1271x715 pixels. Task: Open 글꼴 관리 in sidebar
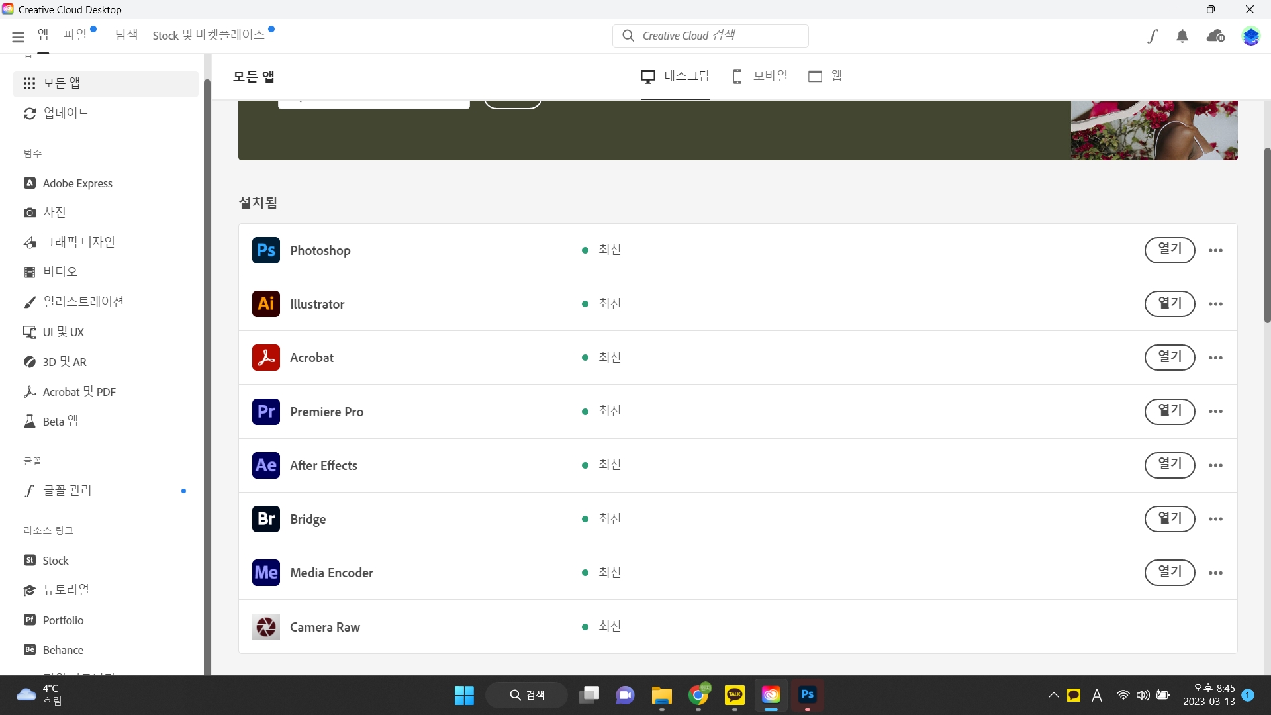[106, 491]
